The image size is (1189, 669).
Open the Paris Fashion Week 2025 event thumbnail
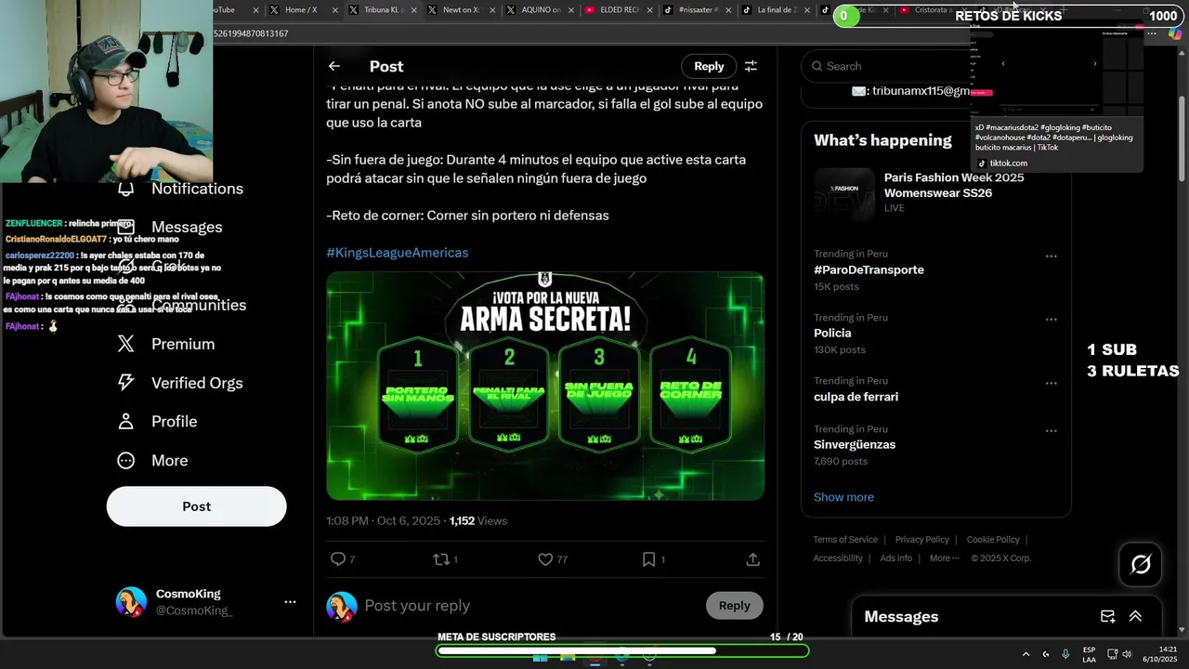[x=844, y=192]
